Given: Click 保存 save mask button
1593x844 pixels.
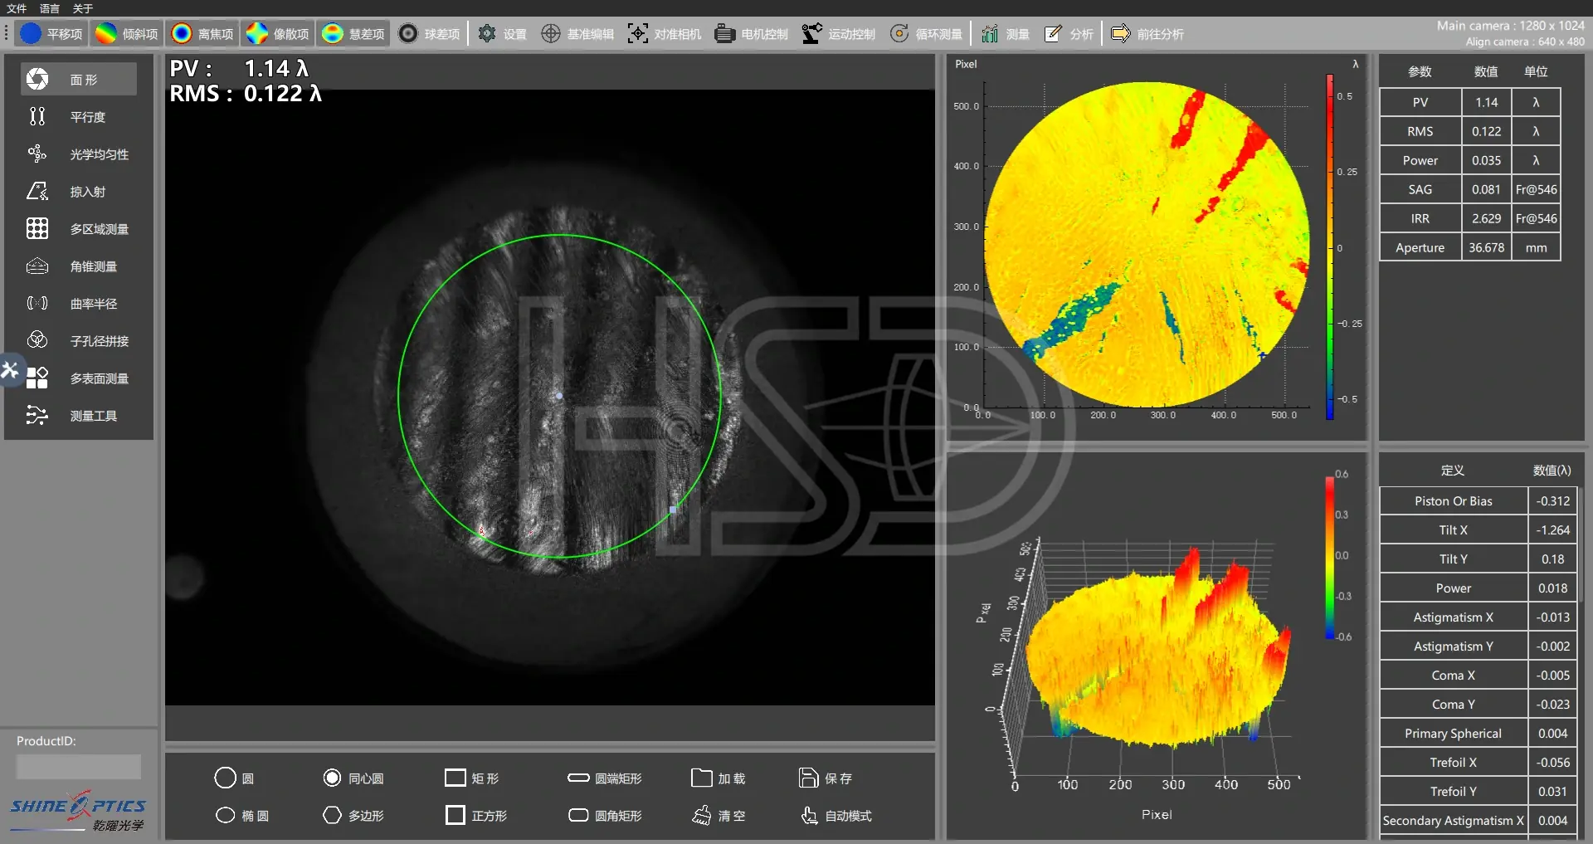Looking at the screenshot, I should pos(826,778).
